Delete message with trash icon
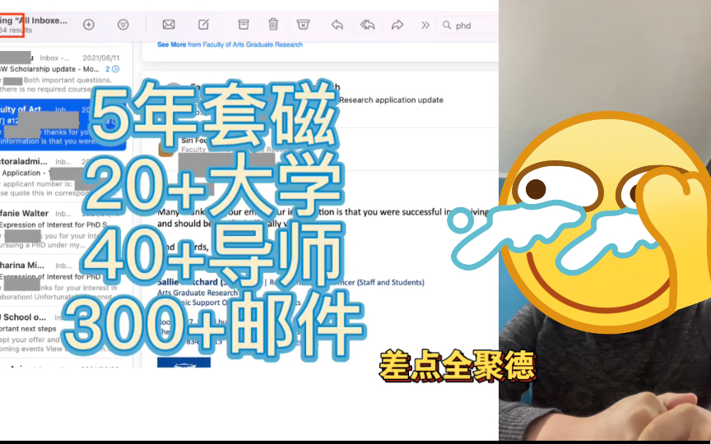Viewport: 711px width, 444px height. click(273, 25)
